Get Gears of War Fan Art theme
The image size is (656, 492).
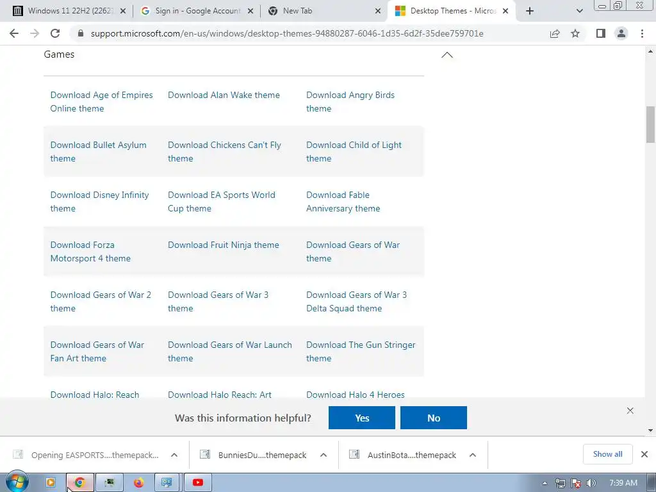coord(97,352)
